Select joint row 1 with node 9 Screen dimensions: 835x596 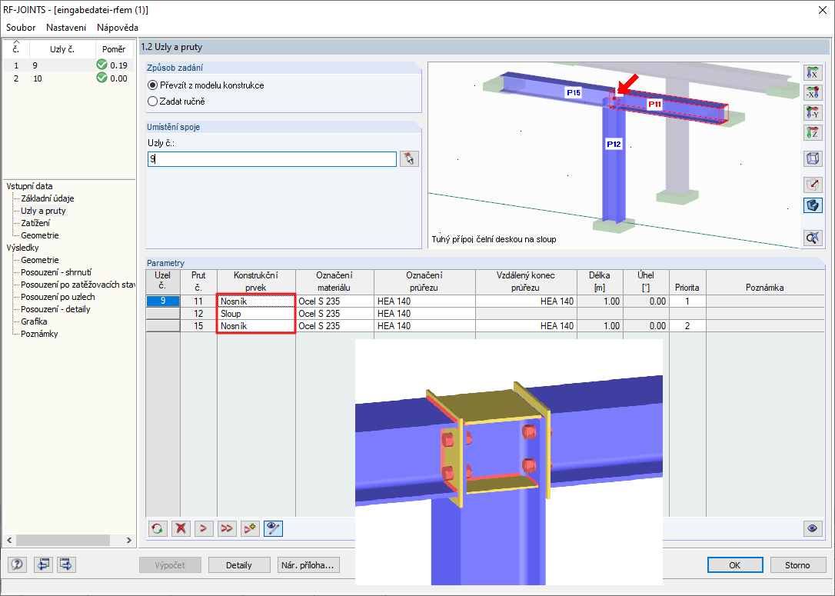click(68, 65)
